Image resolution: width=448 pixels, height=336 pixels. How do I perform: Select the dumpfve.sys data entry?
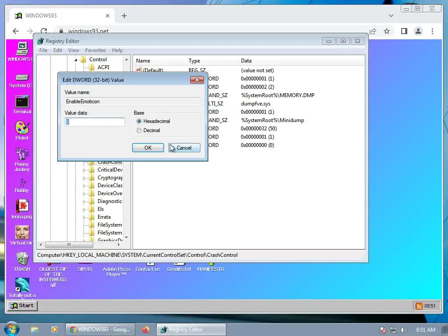(x=255, y=104)
